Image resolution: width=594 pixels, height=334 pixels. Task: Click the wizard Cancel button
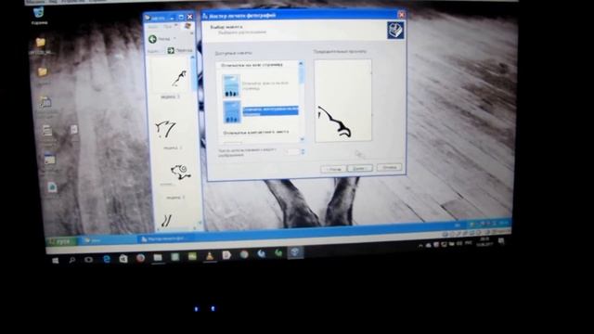click(389, 167)
